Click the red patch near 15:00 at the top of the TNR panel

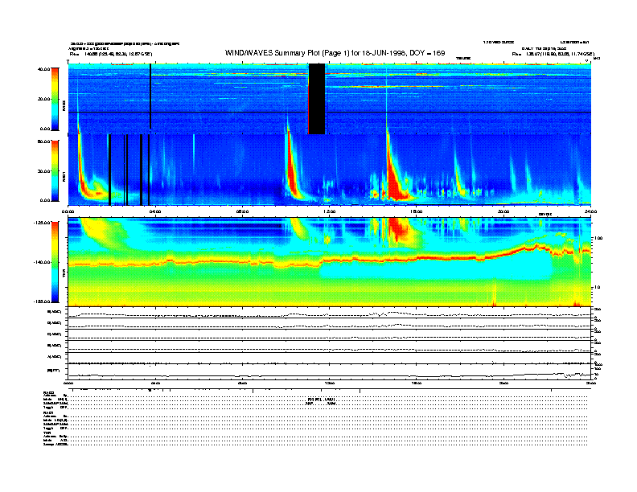399,229
